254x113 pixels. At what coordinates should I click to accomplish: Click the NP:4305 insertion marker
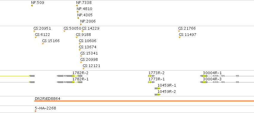pos(78,18)
